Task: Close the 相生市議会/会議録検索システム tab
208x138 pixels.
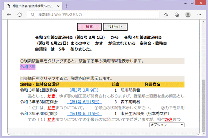Action: pyautogui.click(x=58, y=6)
